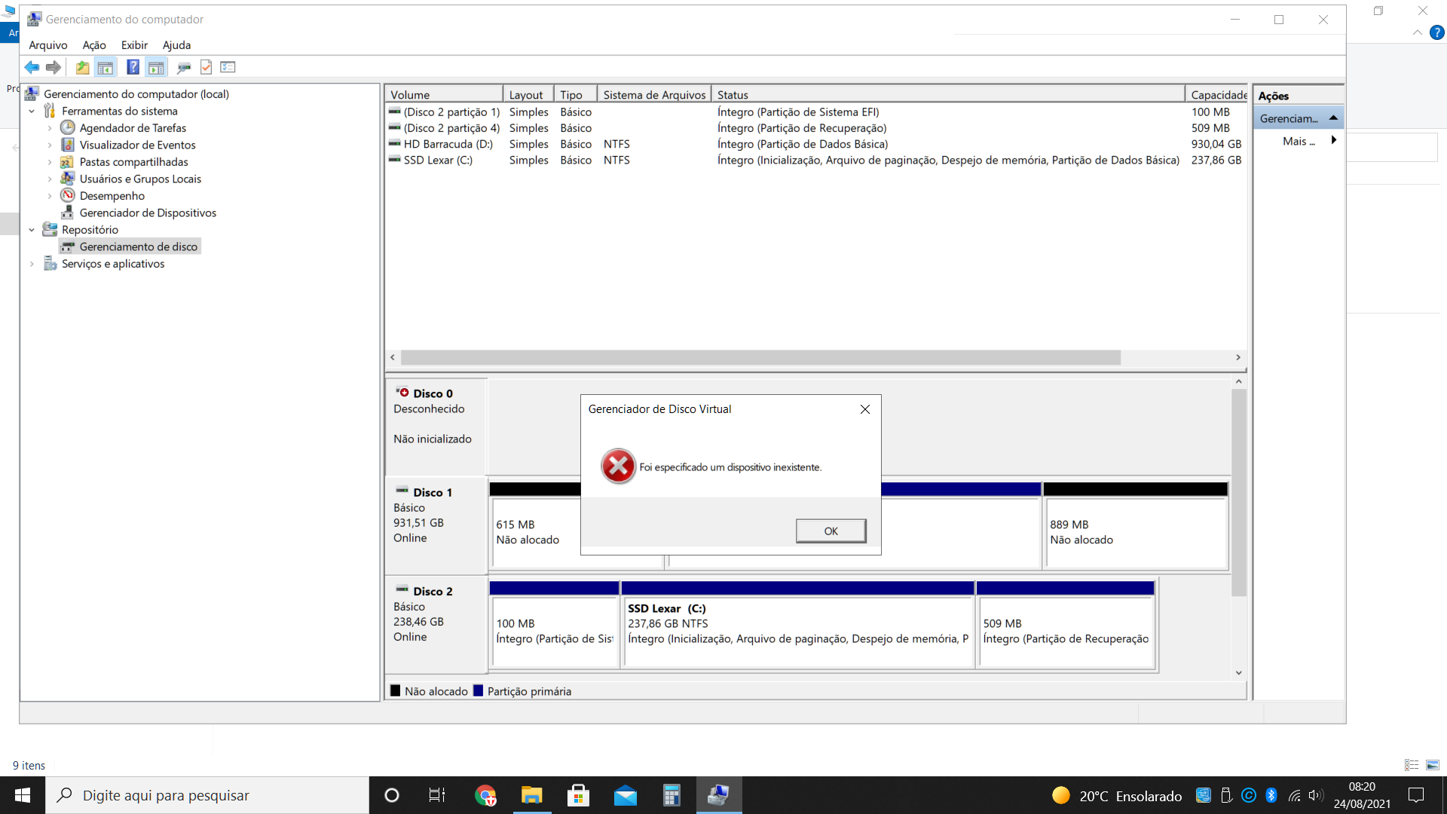Expand Visualizador de Eventos node
The width and height of the screenshot is (1447, 814).
click(50, 145)
